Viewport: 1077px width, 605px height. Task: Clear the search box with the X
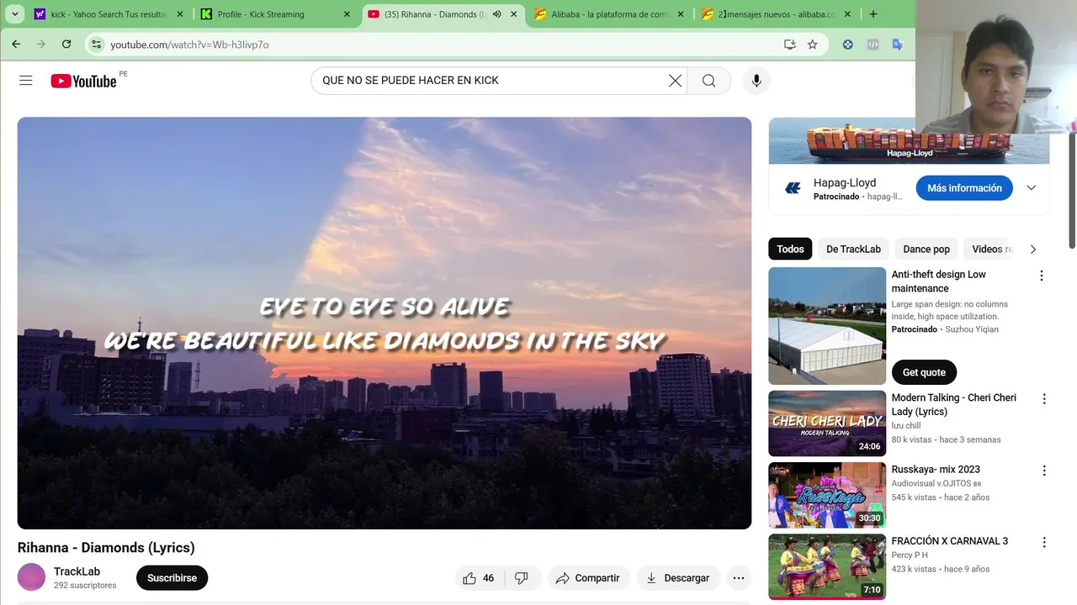pyautogui.click(x=675, y=81)
